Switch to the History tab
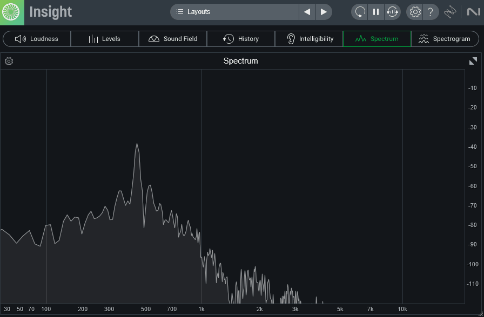Image resolution: width=484 pixels, height=317 pixels. [241, 39]
